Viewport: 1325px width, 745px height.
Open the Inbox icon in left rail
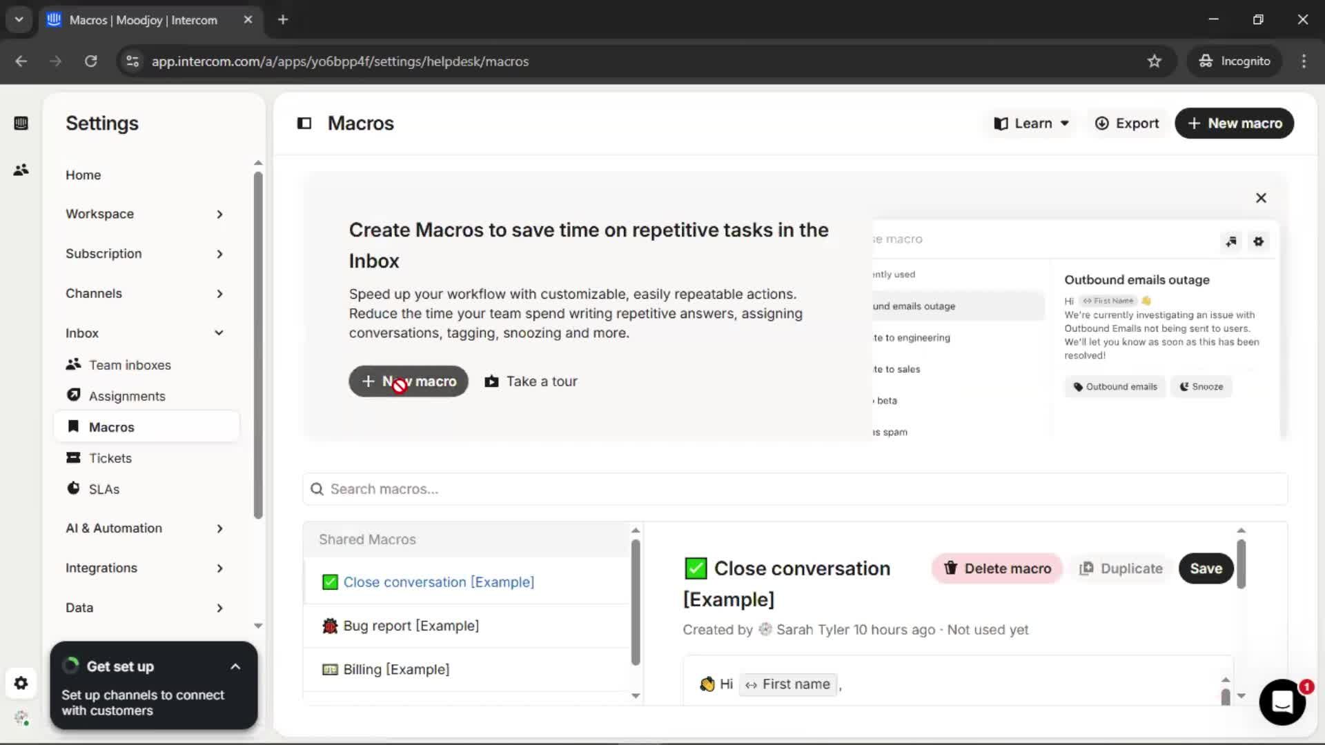(21, 123)
